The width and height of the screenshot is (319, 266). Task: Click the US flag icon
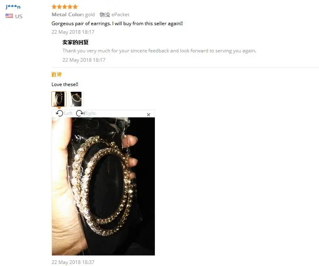9,16
